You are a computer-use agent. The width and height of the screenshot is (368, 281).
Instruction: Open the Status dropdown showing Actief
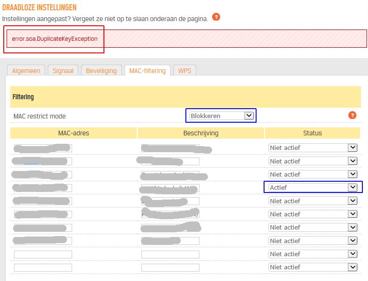[x=313, y=187]
